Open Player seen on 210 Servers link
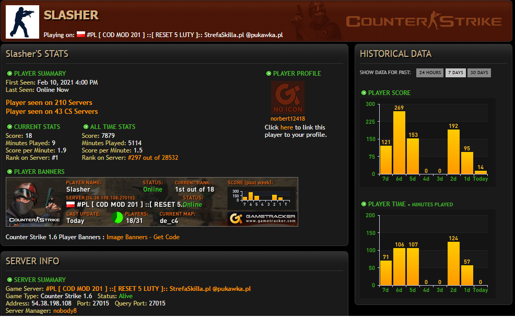 [x=49, y=102]
